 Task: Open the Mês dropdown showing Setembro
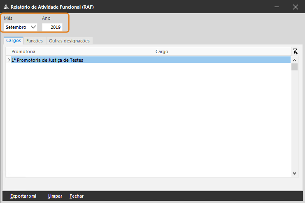(21, 27)
